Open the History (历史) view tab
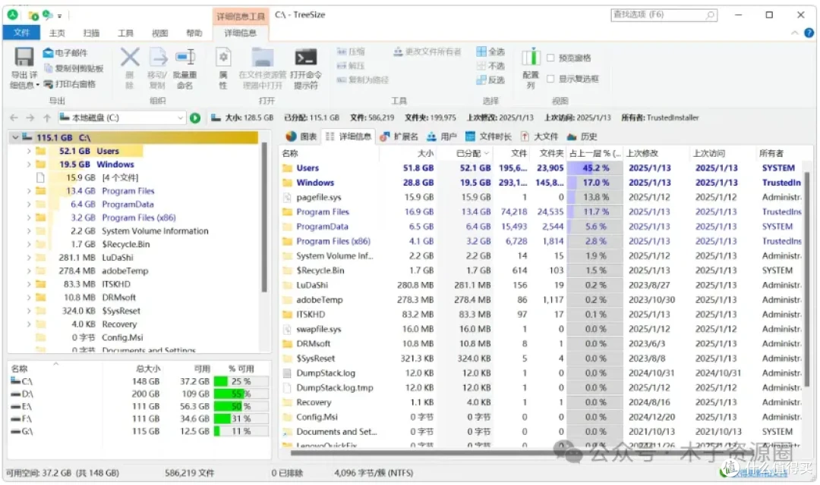The width and height of the screenshot is (820, 485). [582, 136]
